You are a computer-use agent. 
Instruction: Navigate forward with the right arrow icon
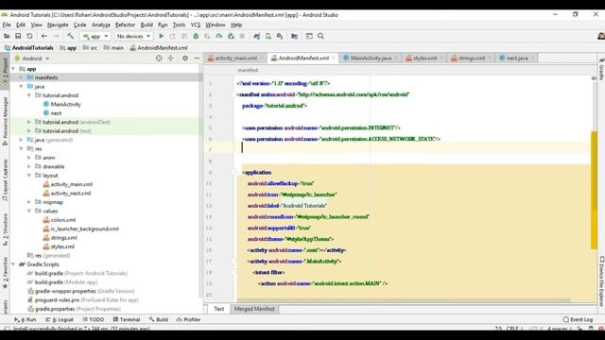pos(56,36)
